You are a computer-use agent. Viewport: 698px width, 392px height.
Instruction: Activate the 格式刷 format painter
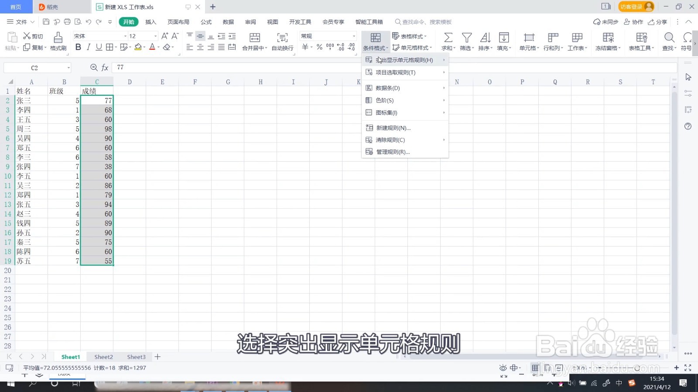coord(58,41)
